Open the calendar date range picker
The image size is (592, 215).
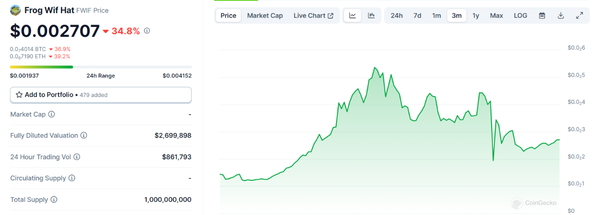[x=542, y=15]
